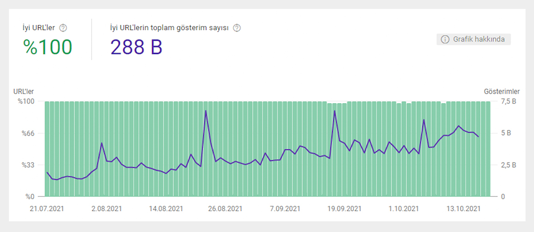Screen dimensions: 534x232
Task: Click İyi URL'lerin toplam gösterim sayısı label
Action: [x=169, y=28]
